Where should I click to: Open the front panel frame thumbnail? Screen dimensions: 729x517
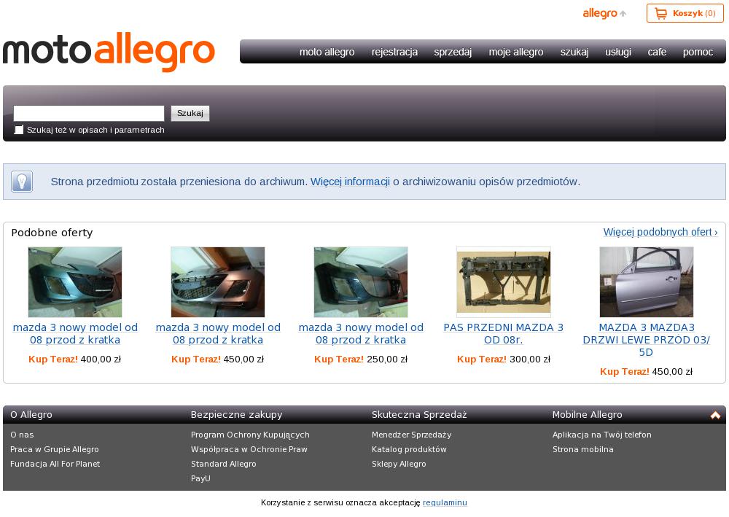pyautogui.click(x=504, y=282)
